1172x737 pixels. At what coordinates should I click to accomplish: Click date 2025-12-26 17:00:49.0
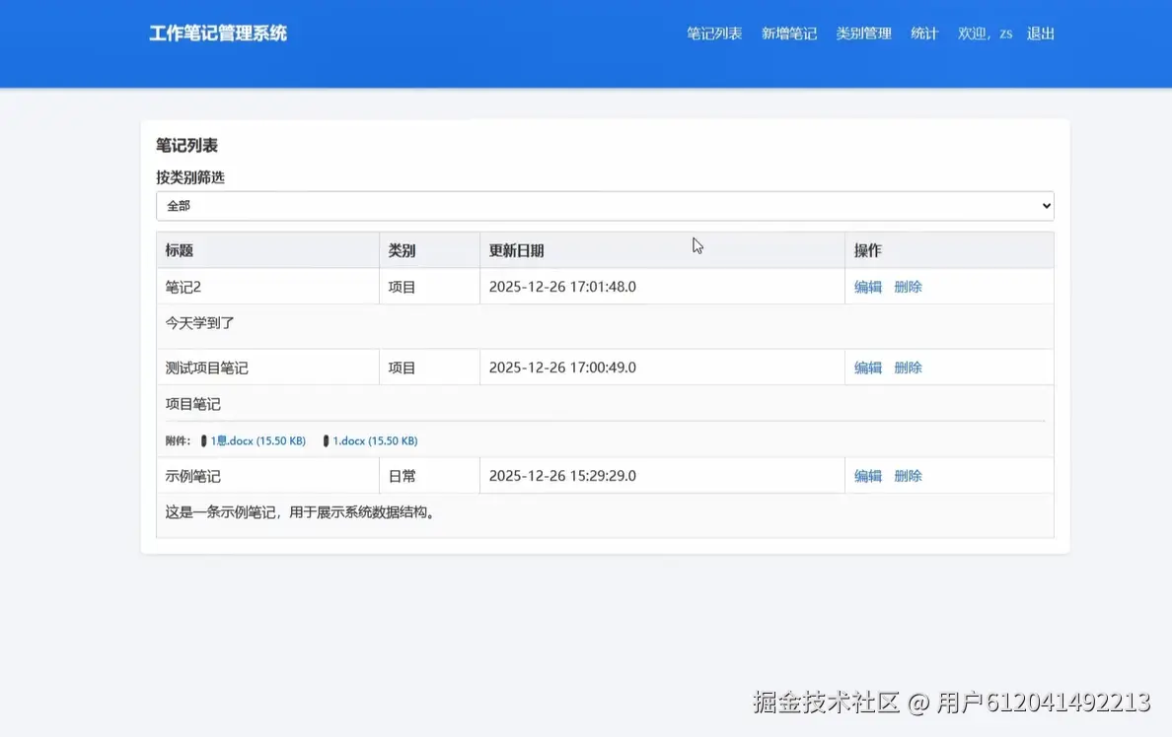(x=562, y=368)
